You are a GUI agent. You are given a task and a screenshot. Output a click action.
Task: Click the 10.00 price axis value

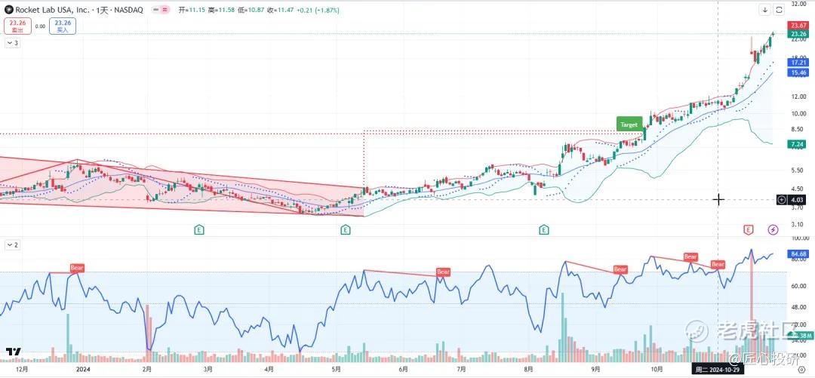coord(798,113)
